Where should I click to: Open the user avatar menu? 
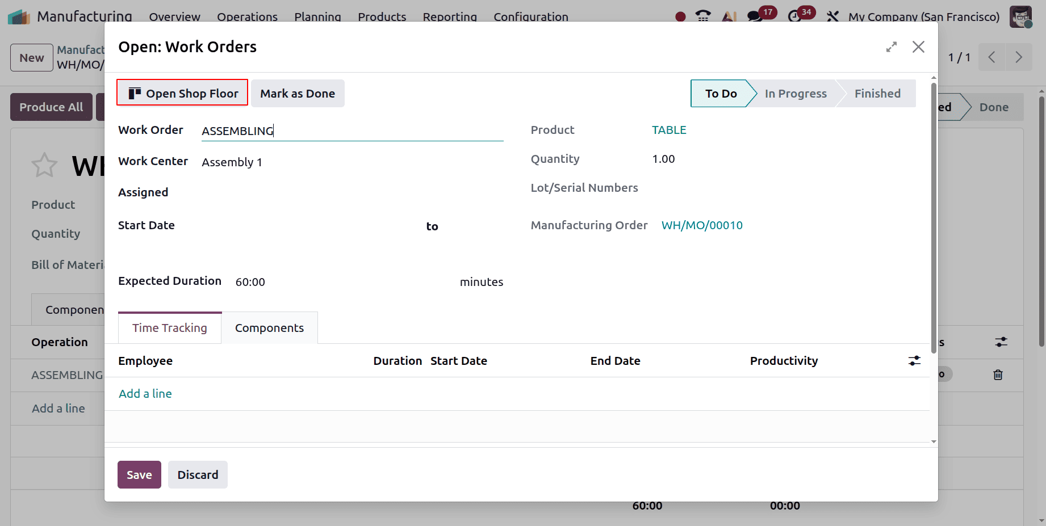click(1020, 16)
